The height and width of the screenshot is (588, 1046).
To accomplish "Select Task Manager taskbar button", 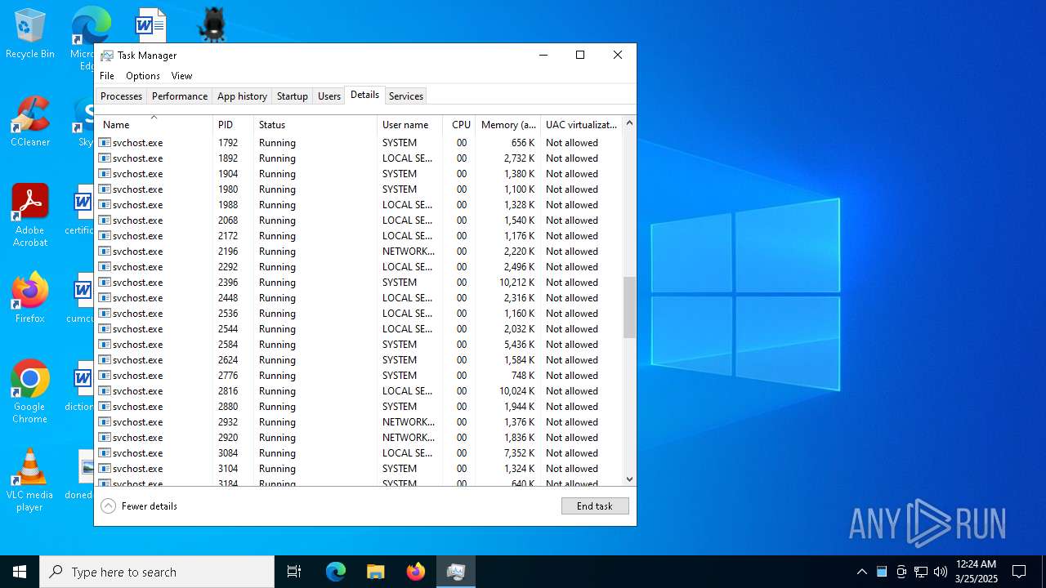I will click(456, 572).
